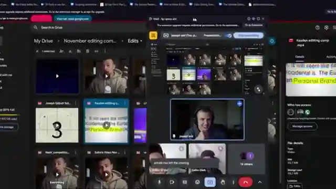Toggle the camera in Meet toolbar
The width and height of the screenshot is (336, 189).
point(172,182)
